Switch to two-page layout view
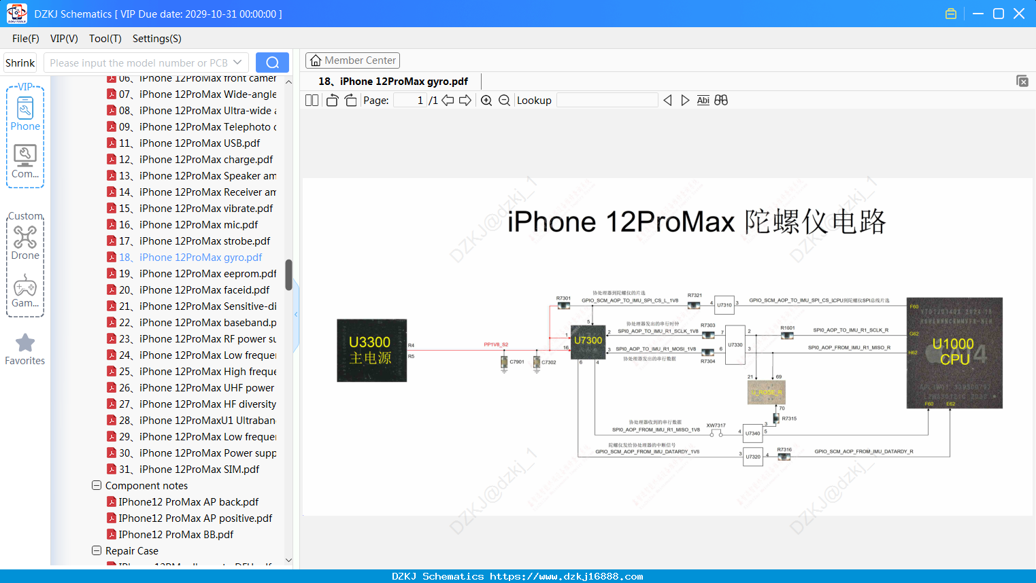Screen dimensions: 1036x583 (x=312, y=101)
